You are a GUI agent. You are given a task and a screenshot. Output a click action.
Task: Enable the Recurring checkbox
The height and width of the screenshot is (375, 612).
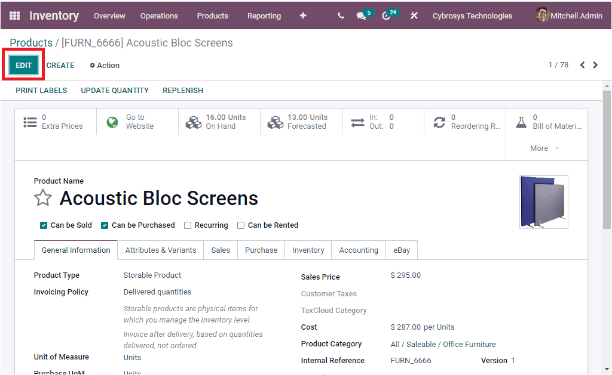(188, 225)
